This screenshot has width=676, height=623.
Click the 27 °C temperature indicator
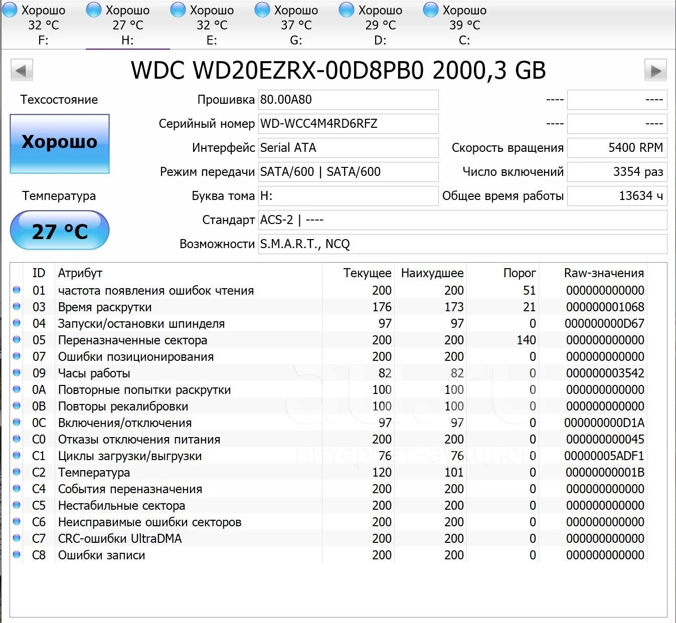pos(60,231)
